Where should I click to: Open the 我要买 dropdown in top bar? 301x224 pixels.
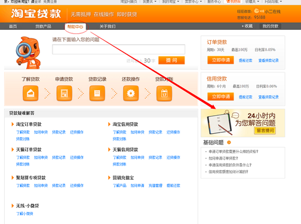coord(149,1)
